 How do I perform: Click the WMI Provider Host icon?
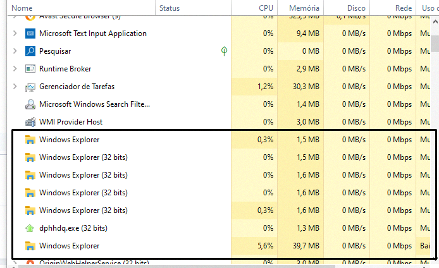click(x=30, y=122)
